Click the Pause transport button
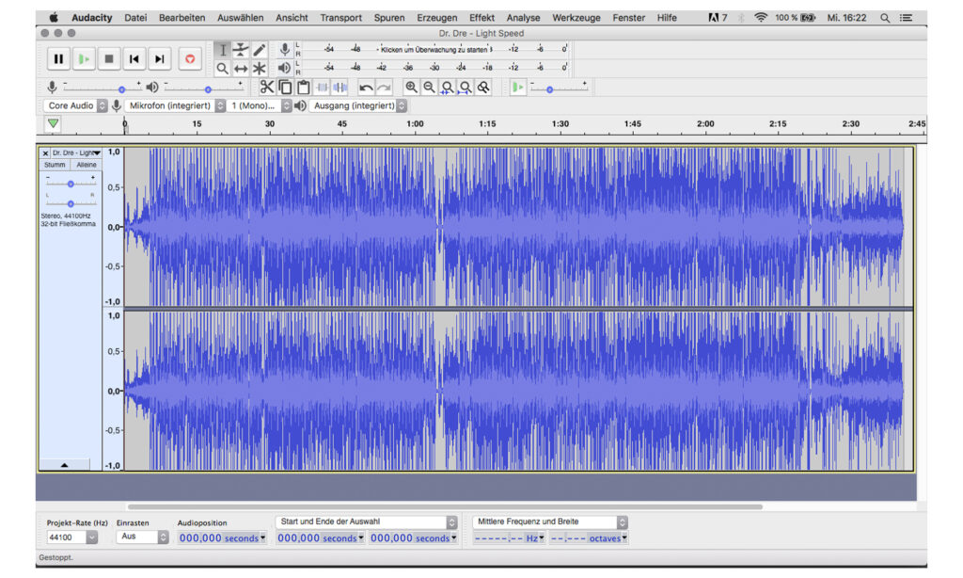Viewport: 963px width, 578px height. click(58, 59)
